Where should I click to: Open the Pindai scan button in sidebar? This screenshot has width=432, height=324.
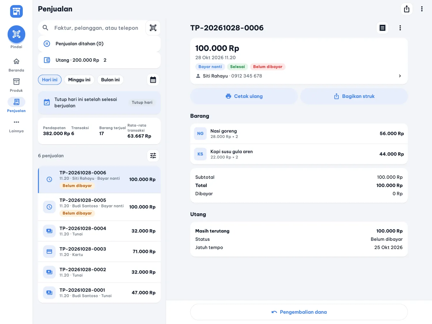click(16, 34)
